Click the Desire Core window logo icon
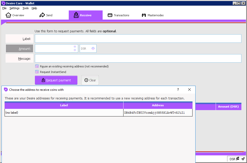The width and height of the screenshot is (247, 163). (3, 3)
